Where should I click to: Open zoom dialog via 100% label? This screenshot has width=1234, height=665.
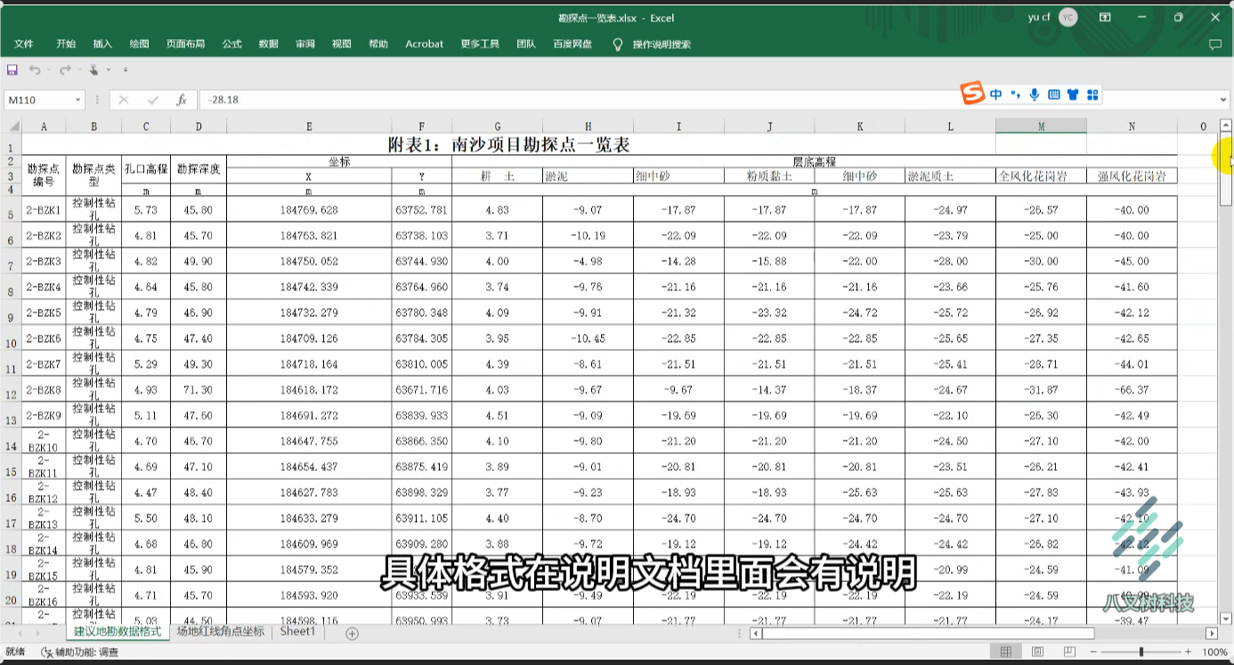1215,653
